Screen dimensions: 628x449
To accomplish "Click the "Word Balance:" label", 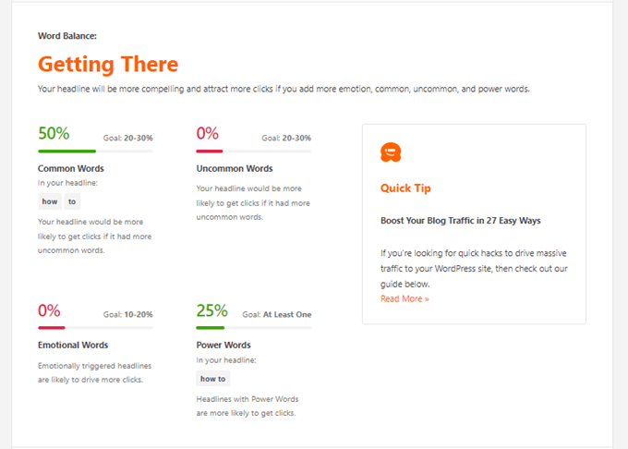I will point(67,36).
